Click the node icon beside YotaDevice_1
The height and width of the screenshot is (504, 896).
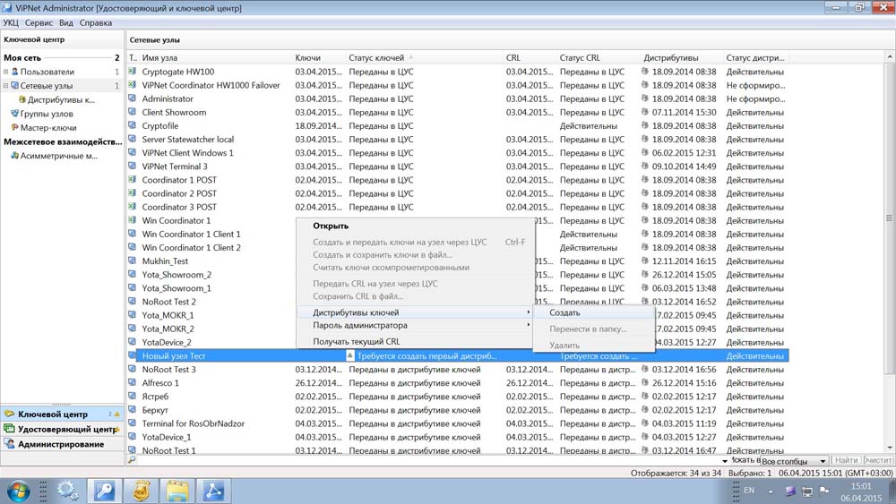point(132,437)
